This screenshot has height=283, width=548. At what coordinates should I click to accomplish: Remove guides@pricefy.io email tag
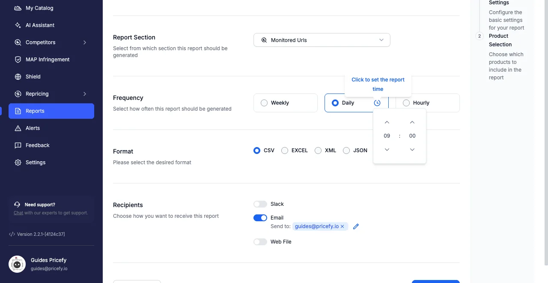(x=342, y=226)
